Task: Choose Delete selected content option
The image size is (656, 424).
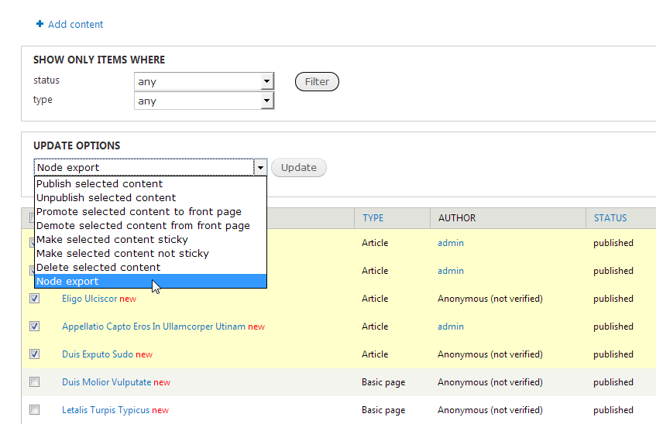Action: point(98,268)
